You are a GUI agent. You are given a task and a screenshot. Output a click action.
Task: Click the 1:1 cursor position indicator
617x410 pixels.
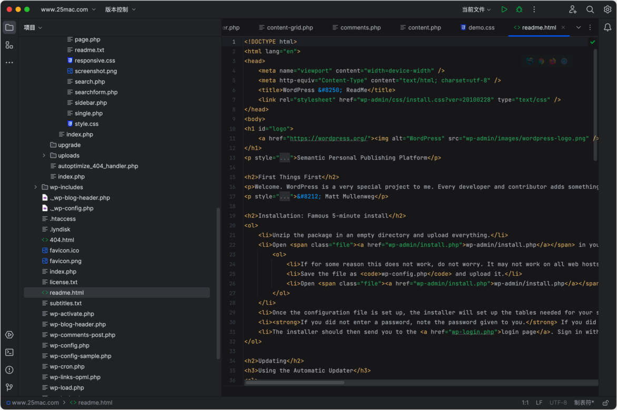(525, 403)
